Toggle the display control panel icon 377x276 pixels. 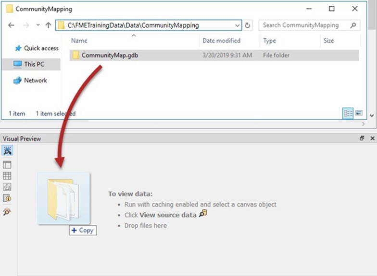pyautogui.click(x=7, y=165)
